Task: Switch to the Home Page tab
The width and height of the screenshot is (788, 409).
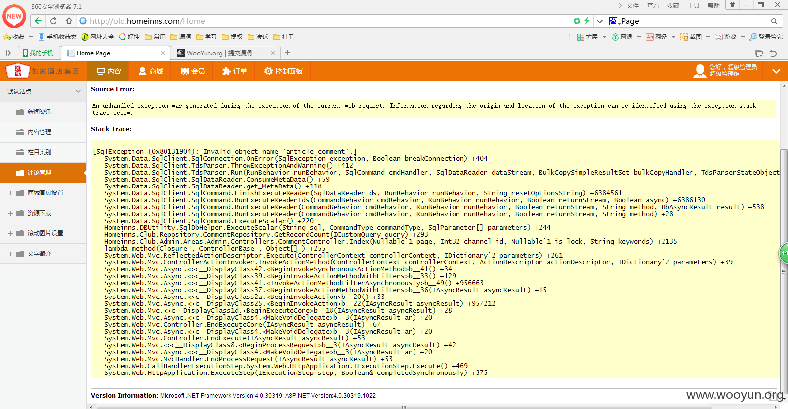Action: 116,53
